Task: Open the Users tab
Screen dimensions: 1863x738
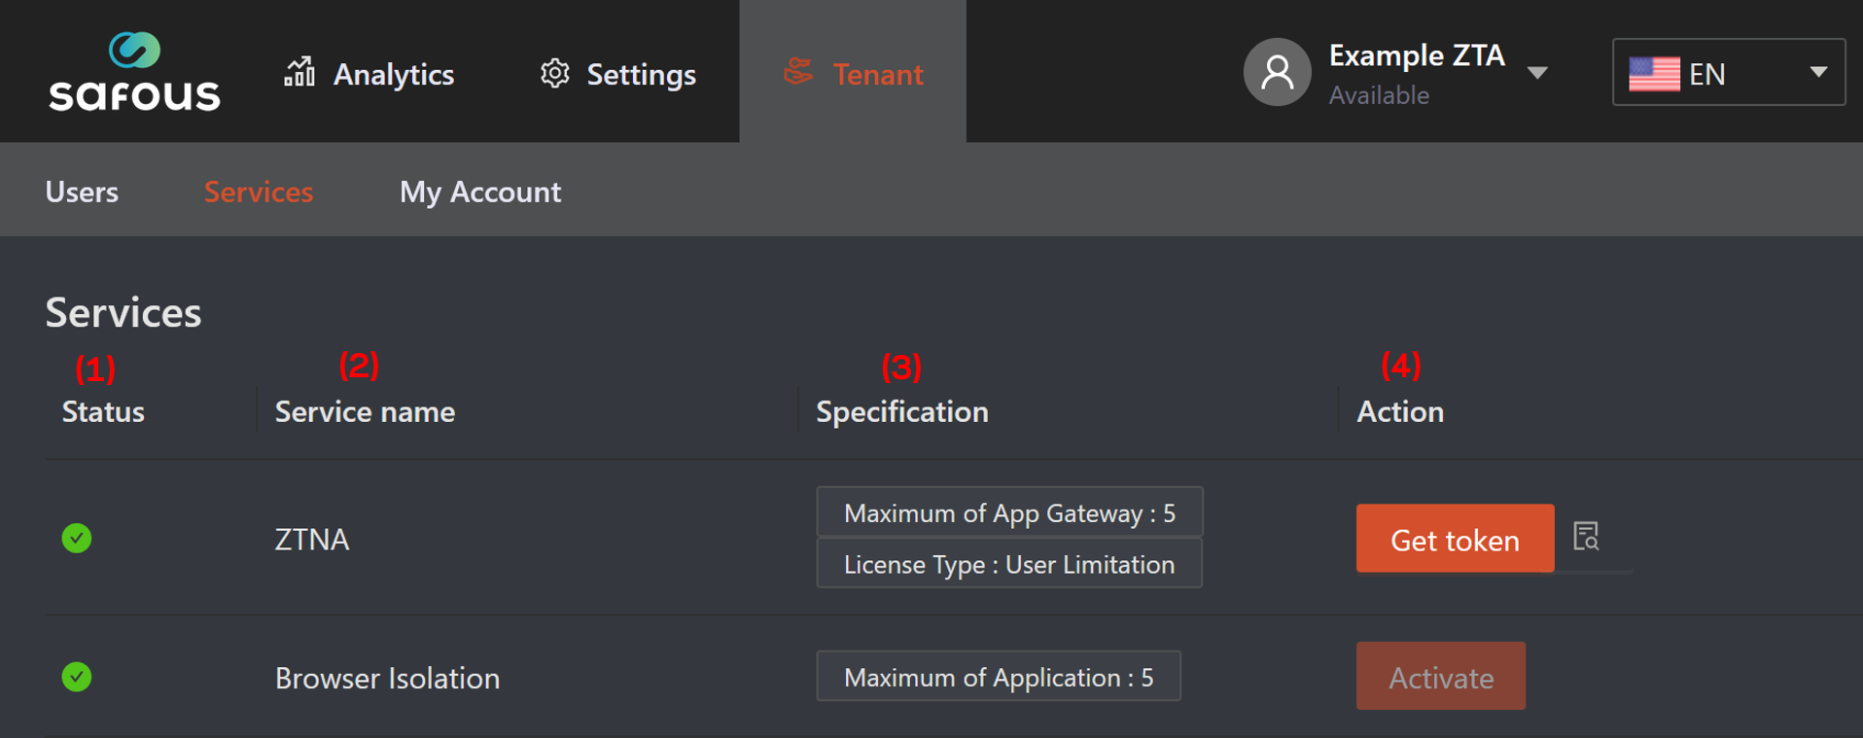Action: [82, 192]
